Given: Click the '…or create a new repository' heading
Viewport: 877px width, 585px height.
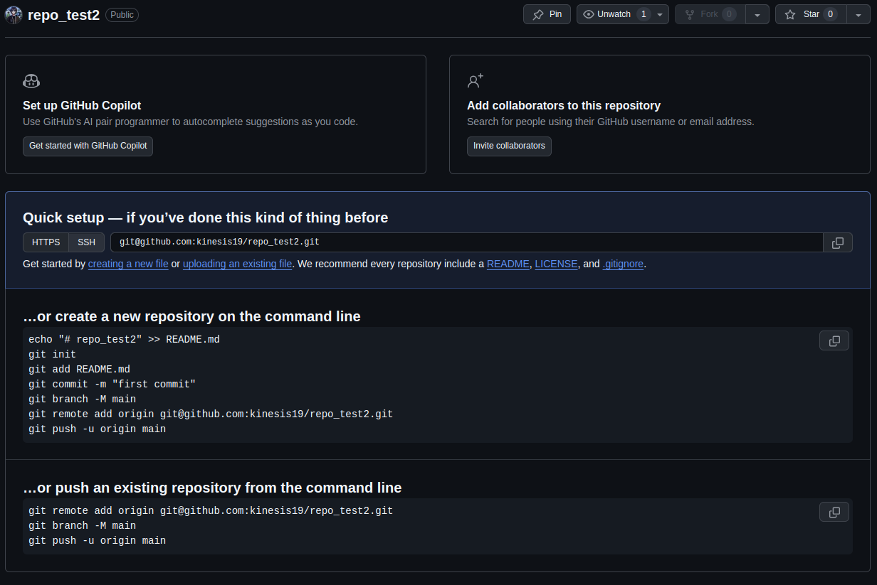Looking at the screenshot, I should 191,316.
